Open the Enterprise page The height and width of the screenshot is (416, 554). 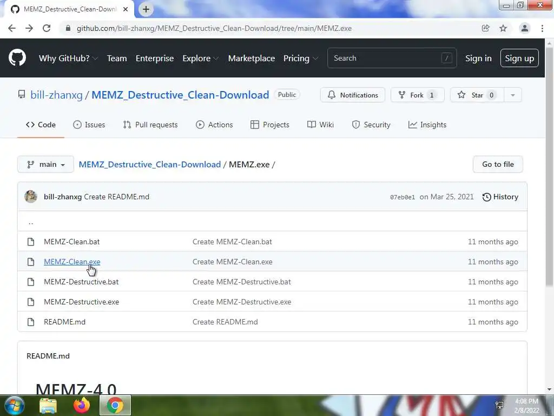(155, 58)
